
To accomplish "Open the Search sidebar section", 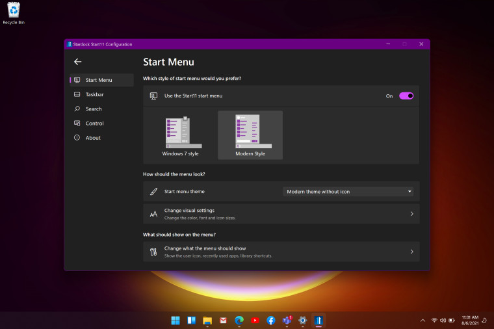I will (102, 109).
